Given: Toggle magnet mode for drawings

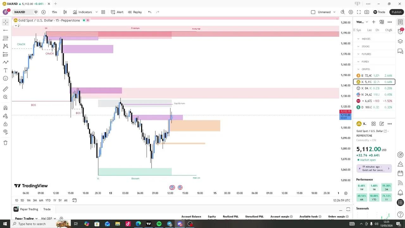Looking at the screenshot, I should point(5,108).
